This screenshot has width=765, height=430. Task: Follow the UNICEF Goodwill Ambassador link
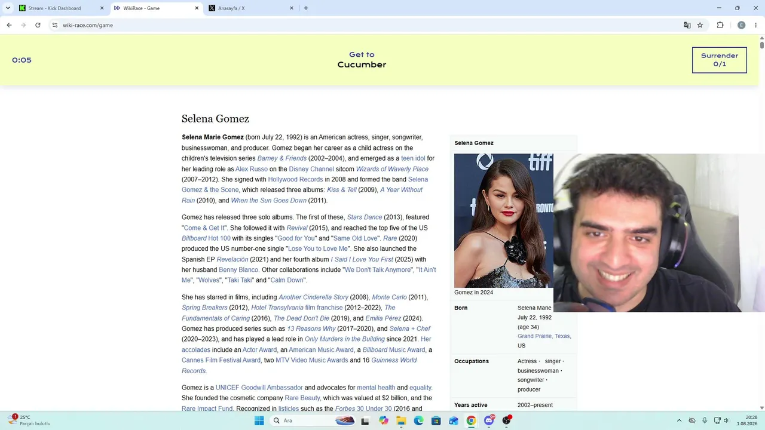(259, 388)
